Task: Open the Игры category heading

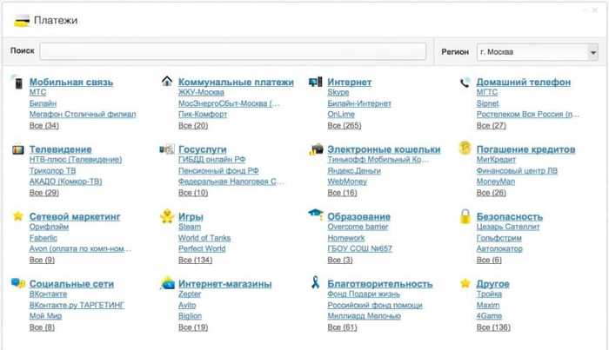Action: [x=191, y=216]
